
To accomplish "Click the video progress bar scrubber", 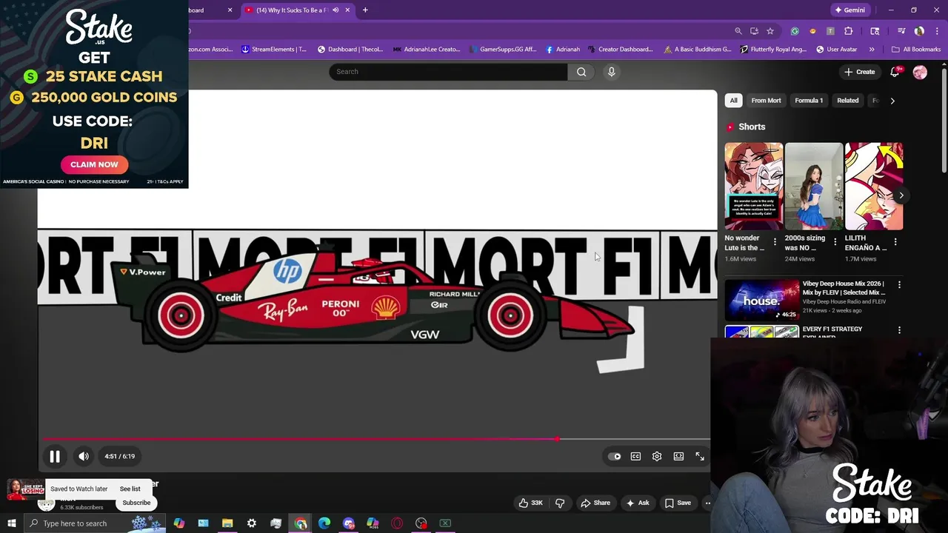I will [557, 439].
